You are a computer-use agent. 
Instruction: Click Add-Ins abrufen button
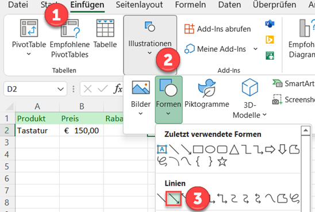coord(217,29)
